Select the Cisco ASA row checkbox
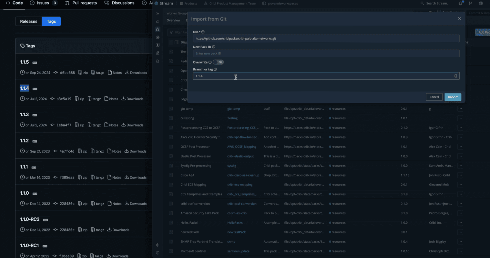 pyautogui.click(x=171, y=175)
